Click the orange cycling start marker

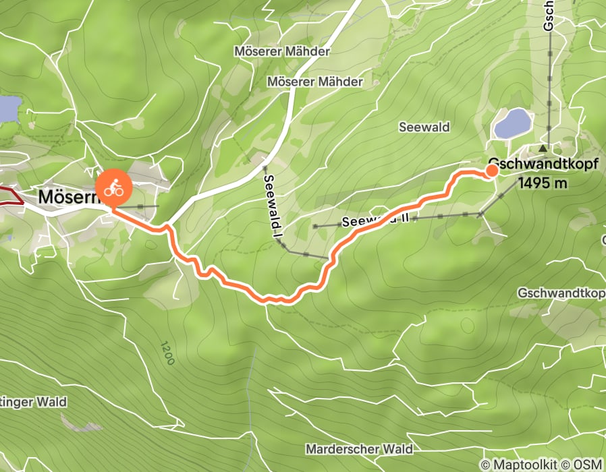(x=113, y=187)
